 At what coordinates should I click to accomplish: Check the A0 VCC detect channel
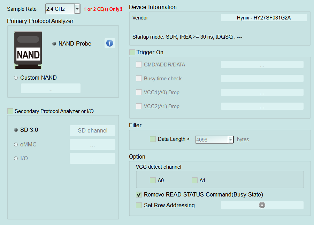153,180
